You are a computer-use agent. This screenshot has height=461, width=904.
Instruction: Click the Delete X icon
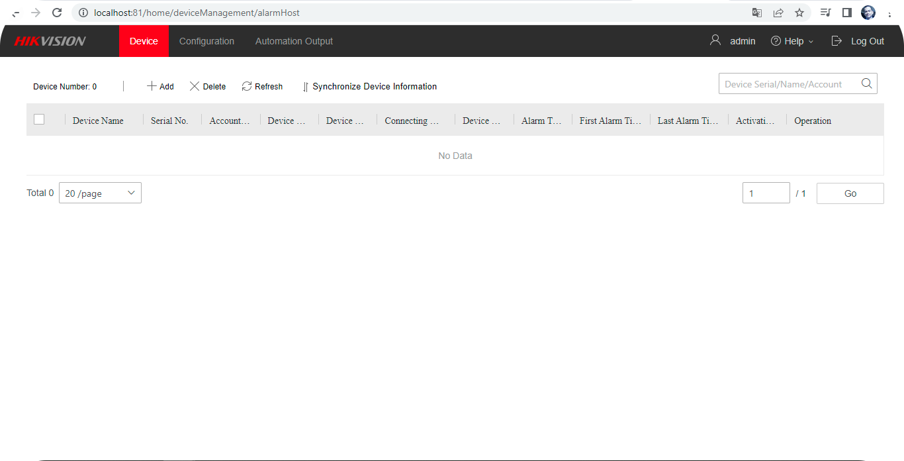(195, 86)
